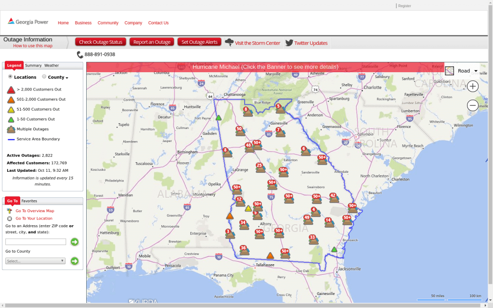
Task: Click the yellow outage triangle near Albany
Action: click(x=248, y=209)
